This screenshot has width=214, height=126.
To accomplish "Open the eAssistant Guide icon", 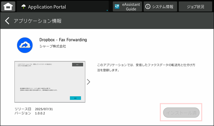I will point(117,6).
